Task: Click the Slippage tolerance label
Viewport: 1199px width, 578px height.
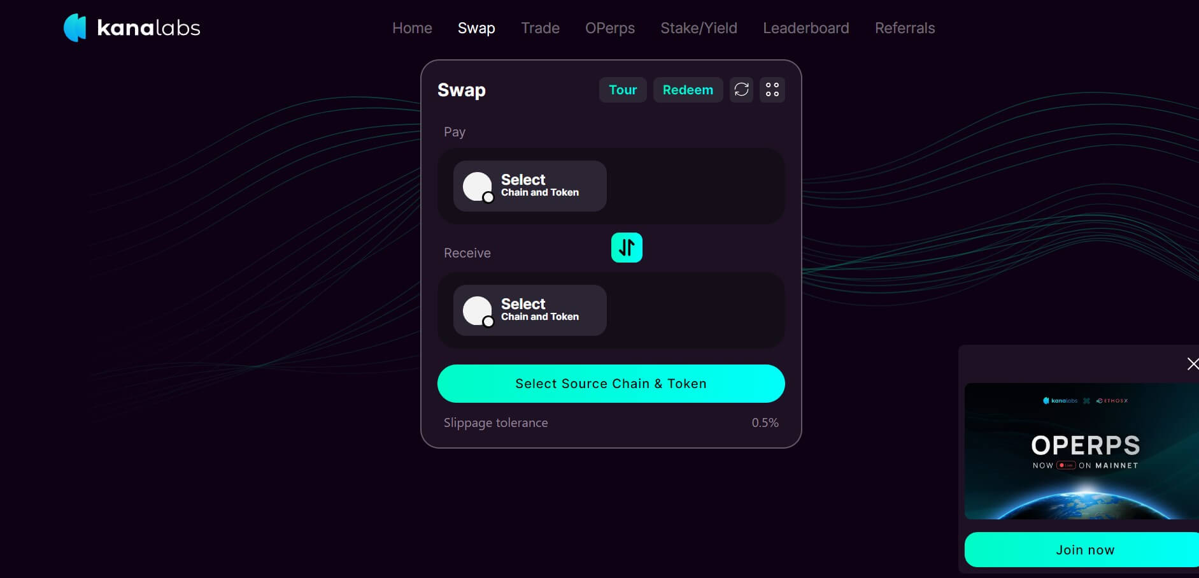Action: (x=495, y=423)
